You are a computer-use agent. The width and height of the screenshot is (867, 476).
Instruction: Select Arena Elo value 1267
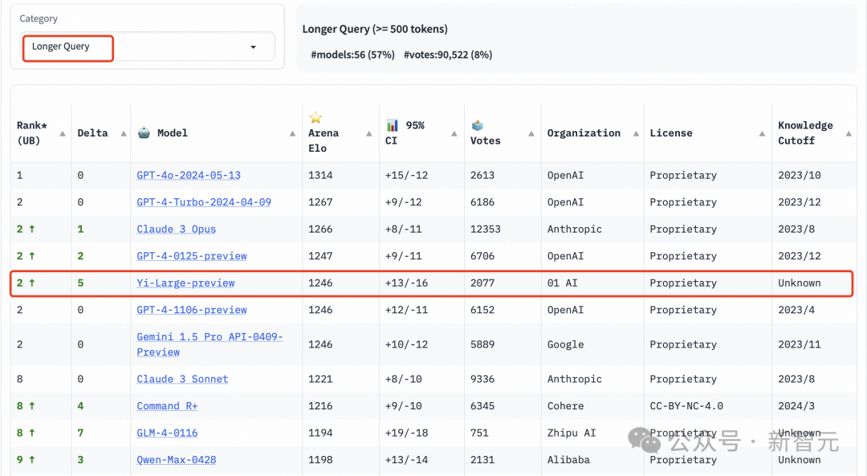(320, 202)
